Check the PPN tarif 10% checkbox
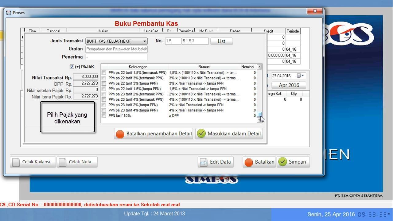Viewport: 393px width, 221px height. 104,116
